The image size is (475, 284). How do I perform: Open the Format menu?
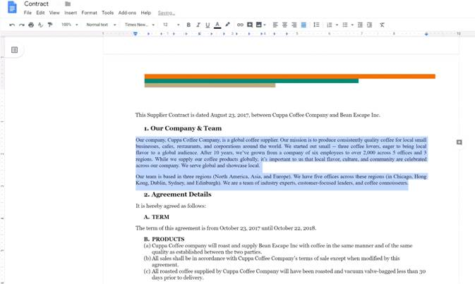[89, 13]
